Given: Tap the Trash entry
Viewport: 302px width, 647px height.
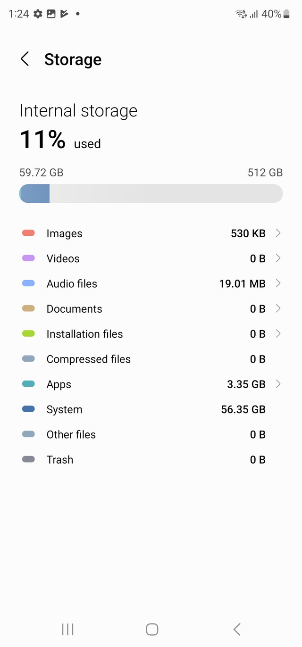Looking at the screenshot, I should click(60, 460).
